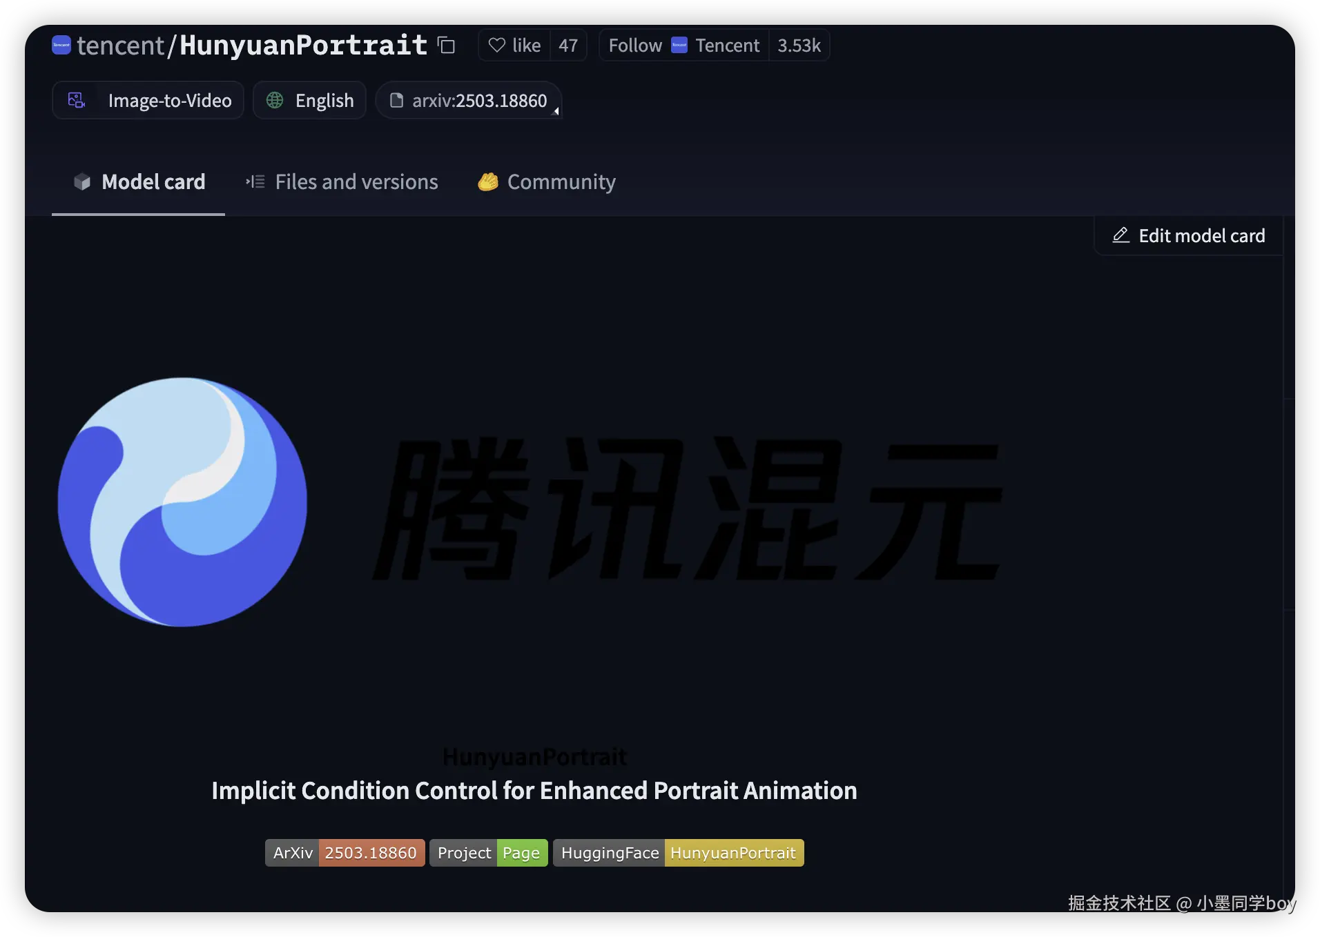Click the Community hands emoji icon
Viewport: 1320px width, 937px height.
tap(488, 181)
